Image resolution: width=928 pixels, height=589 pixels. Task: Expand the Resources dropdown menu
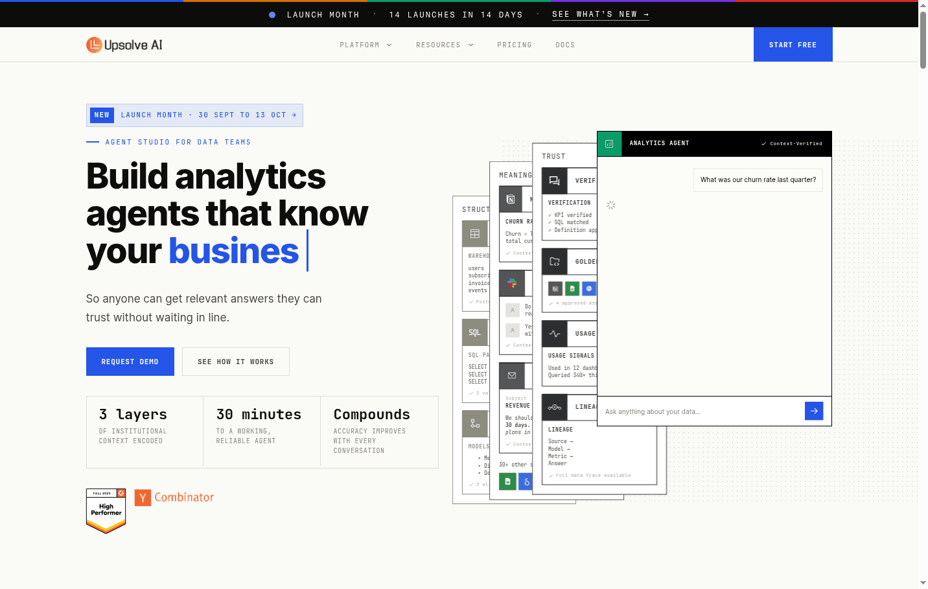pyautogui.click(x=445, y=45)
